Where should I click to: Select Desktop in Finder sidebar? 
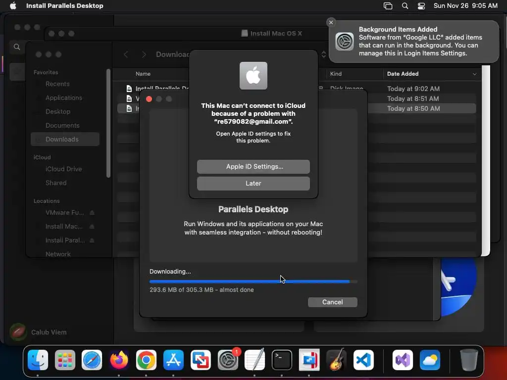(57, 111)
